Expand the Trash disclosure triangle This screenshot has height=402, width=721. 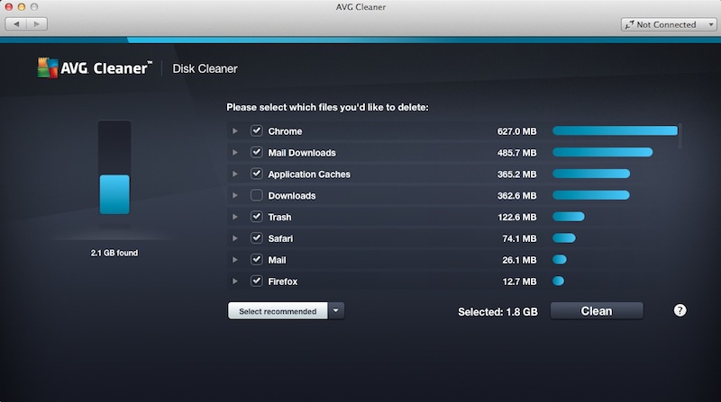(x=235, y=217)
